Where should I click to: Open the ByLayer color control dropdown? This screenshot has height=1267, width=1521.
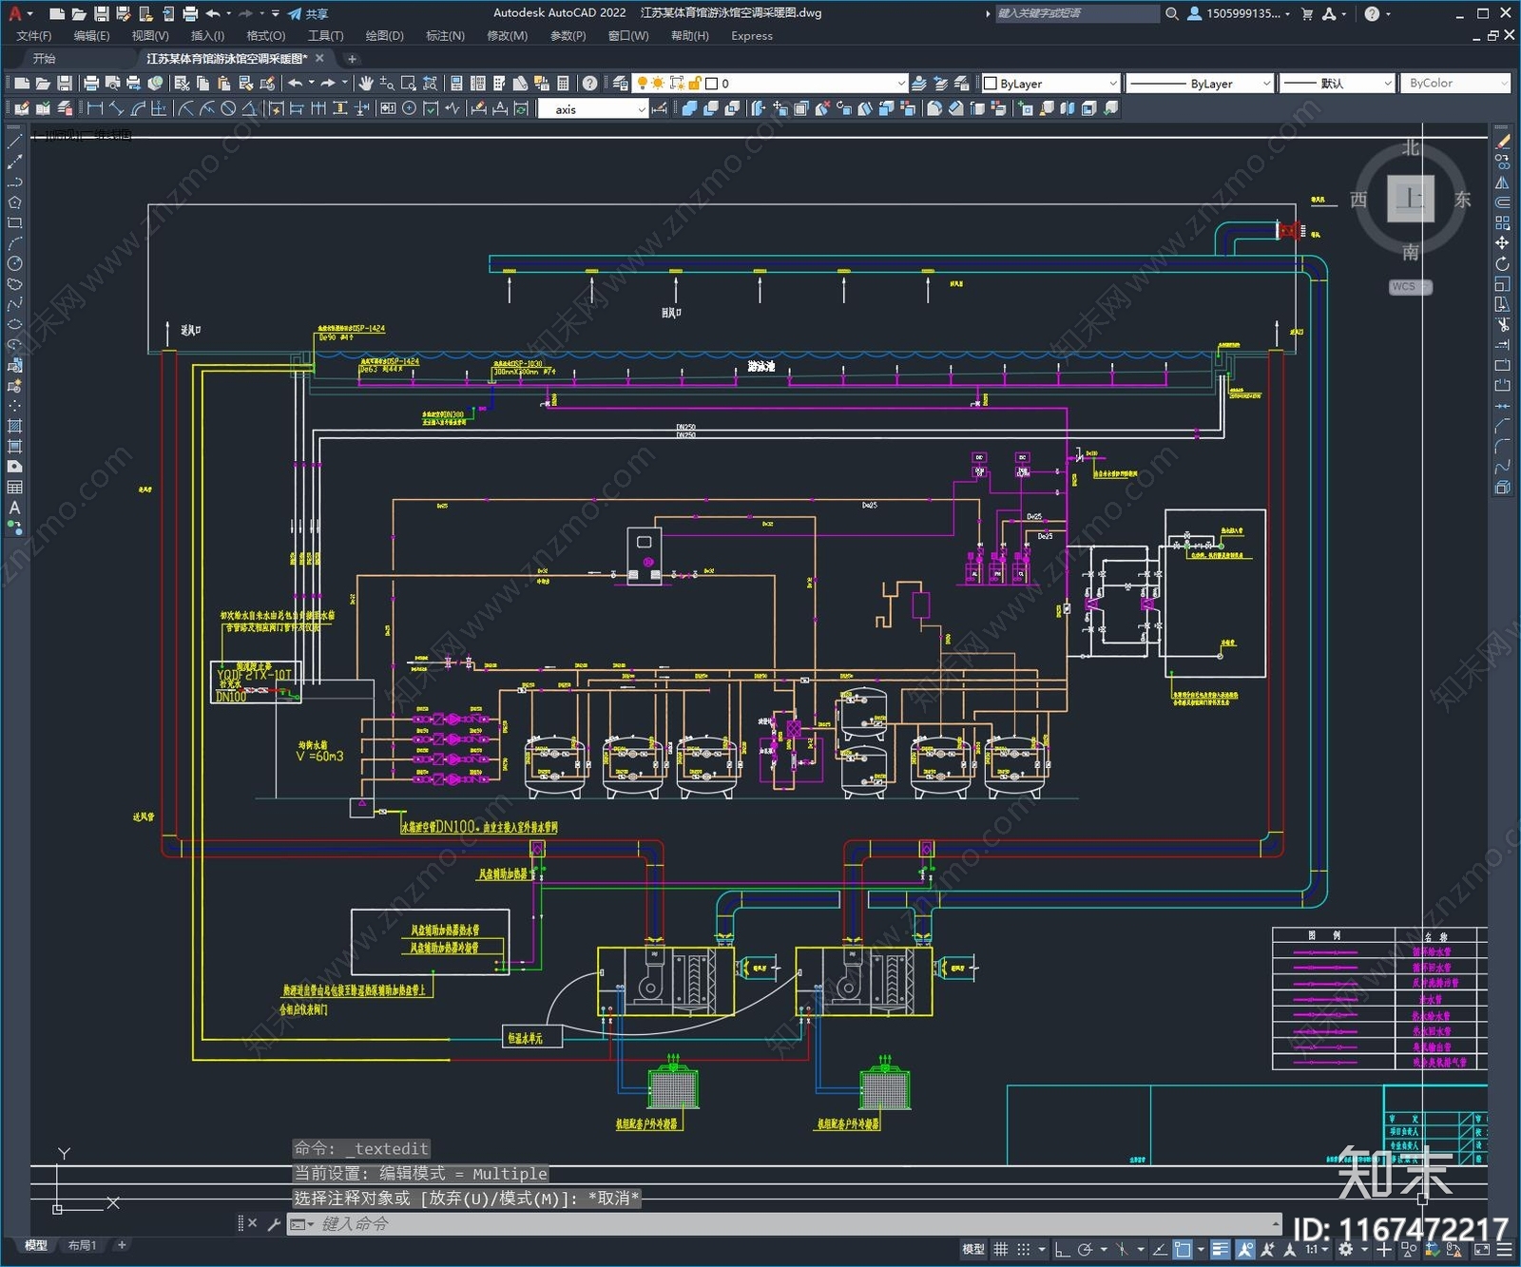(1050, 84)
